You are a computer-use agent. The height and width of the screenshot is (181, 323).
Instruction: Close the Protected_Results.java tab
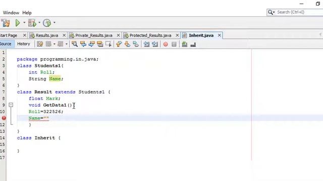pos(177,35)
